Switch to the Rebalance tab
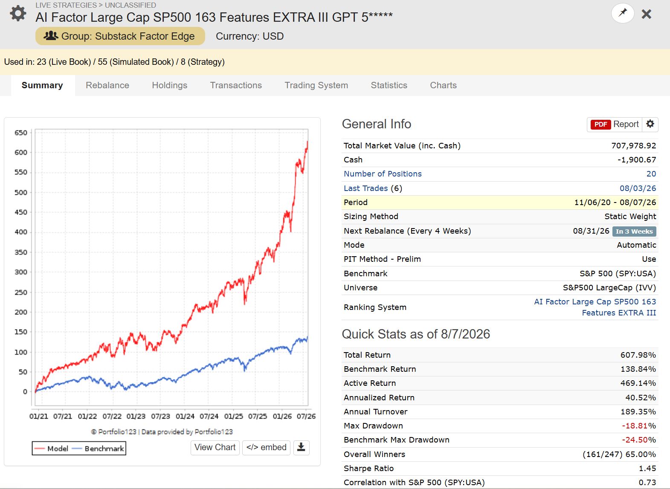Viewport: 670px width, 489px height. (107, 85)
